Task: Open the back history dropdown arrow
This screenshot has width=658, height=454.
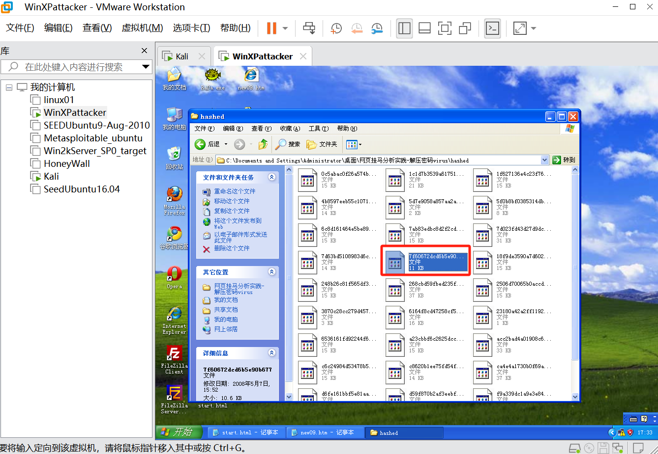Action: pos(226,144)
